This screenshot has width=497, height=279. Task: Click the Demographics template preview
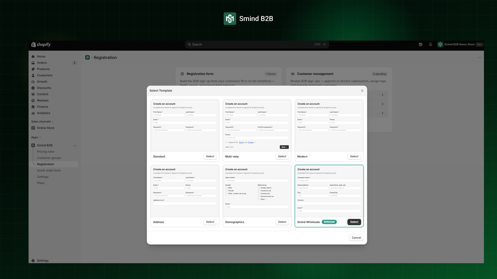[x=257, y=191]
